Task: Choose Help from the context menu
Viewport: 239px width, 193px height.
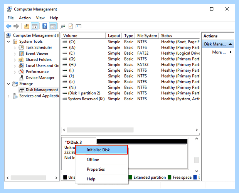Action: pyautogui.click(x=102, y=179)
